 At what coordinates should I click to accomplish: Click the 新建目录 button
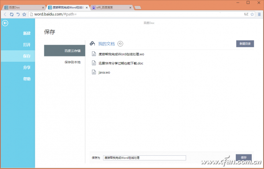tap(245, 44)
